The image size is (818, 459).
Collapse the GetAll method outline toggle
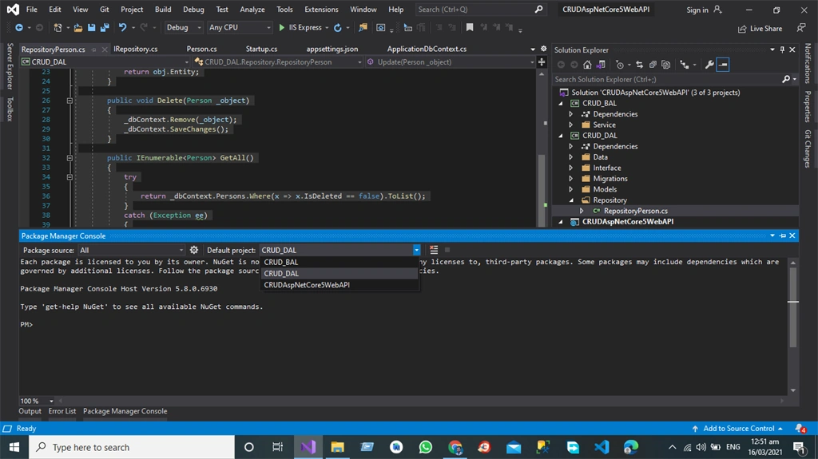(69, 158)
